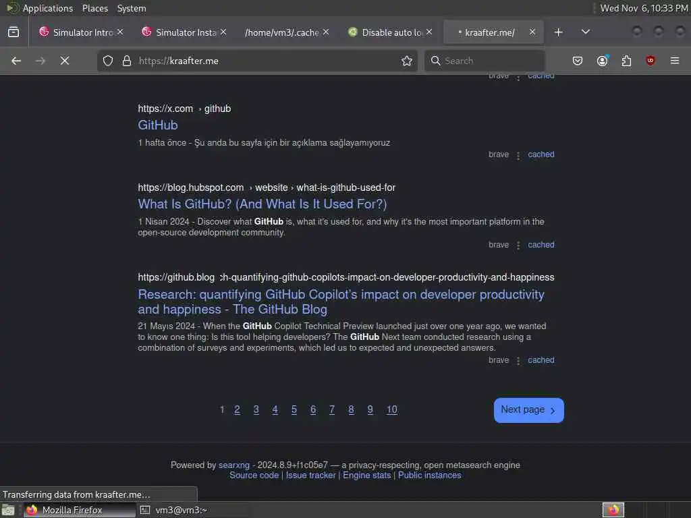This screenshot has height=518, width=691.
Task: Open What Is GitHub hubspot result
Action: pos(262,204)
